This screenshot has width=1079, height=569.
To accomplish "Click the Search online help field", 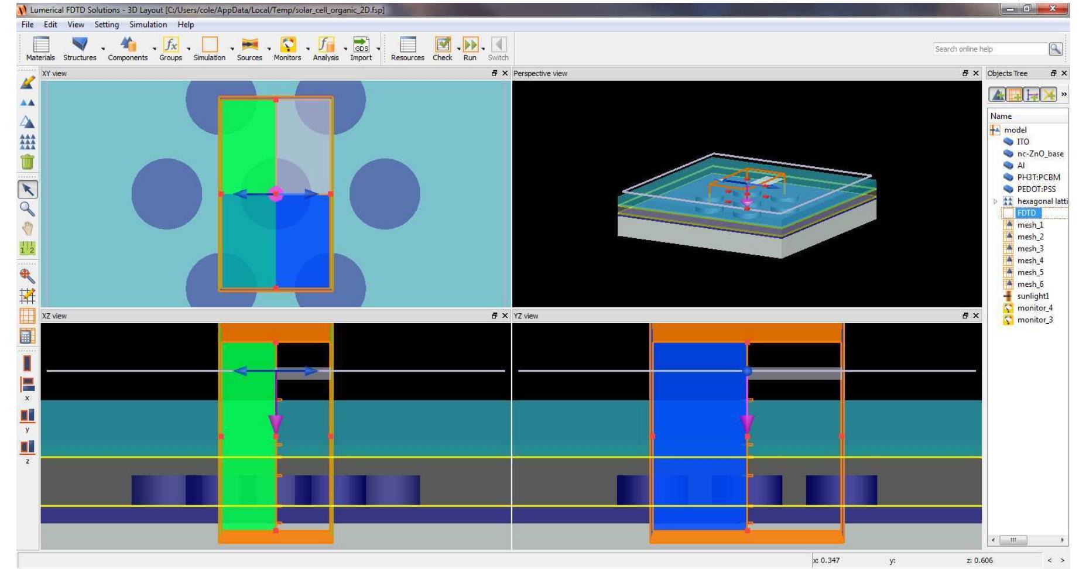I will coord(990,49).
